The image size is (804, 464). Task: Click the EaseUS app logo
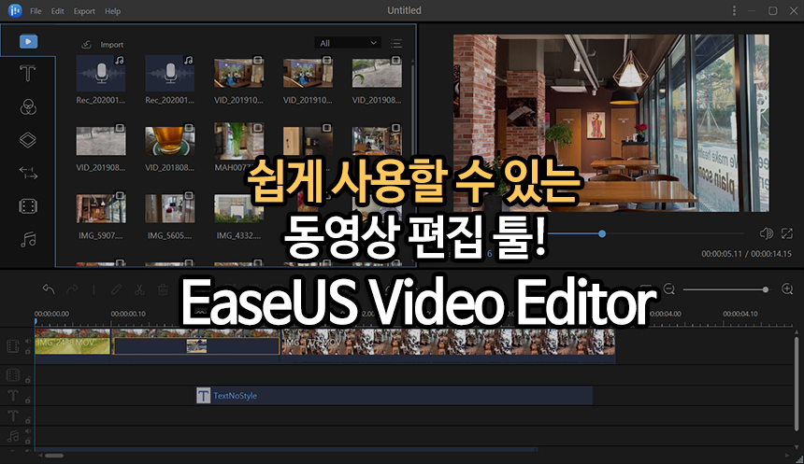(x=15, y=10)
